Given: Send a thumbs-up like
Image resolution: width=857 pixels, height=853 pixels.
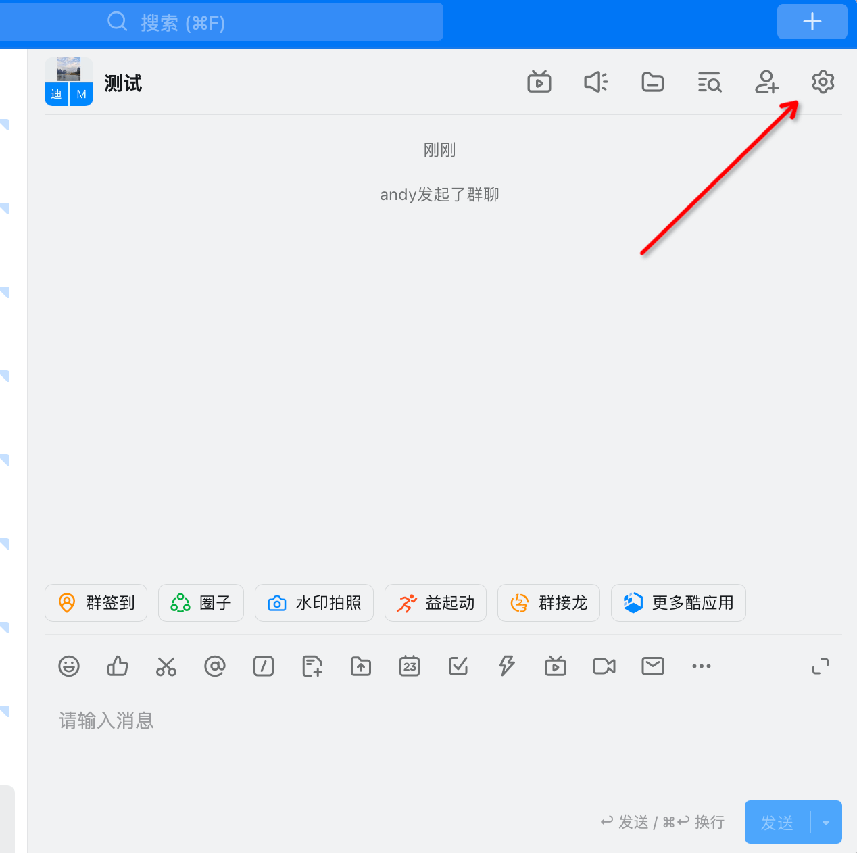Looking at the screenshot, I should point(118,666).
